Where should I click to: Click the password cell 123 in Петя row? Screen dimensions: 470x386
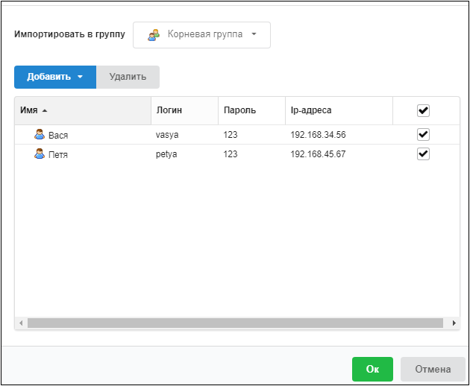coord(231,154)
